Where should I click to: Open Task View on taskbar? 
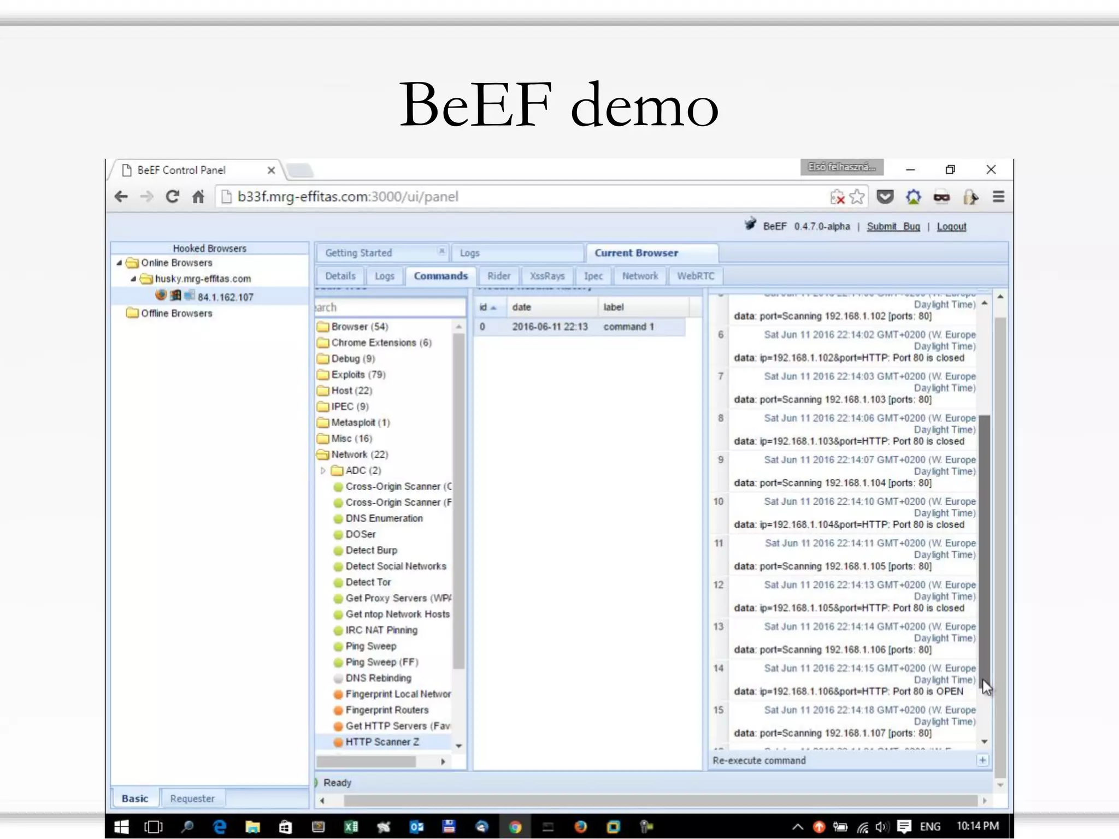(153, 826)
